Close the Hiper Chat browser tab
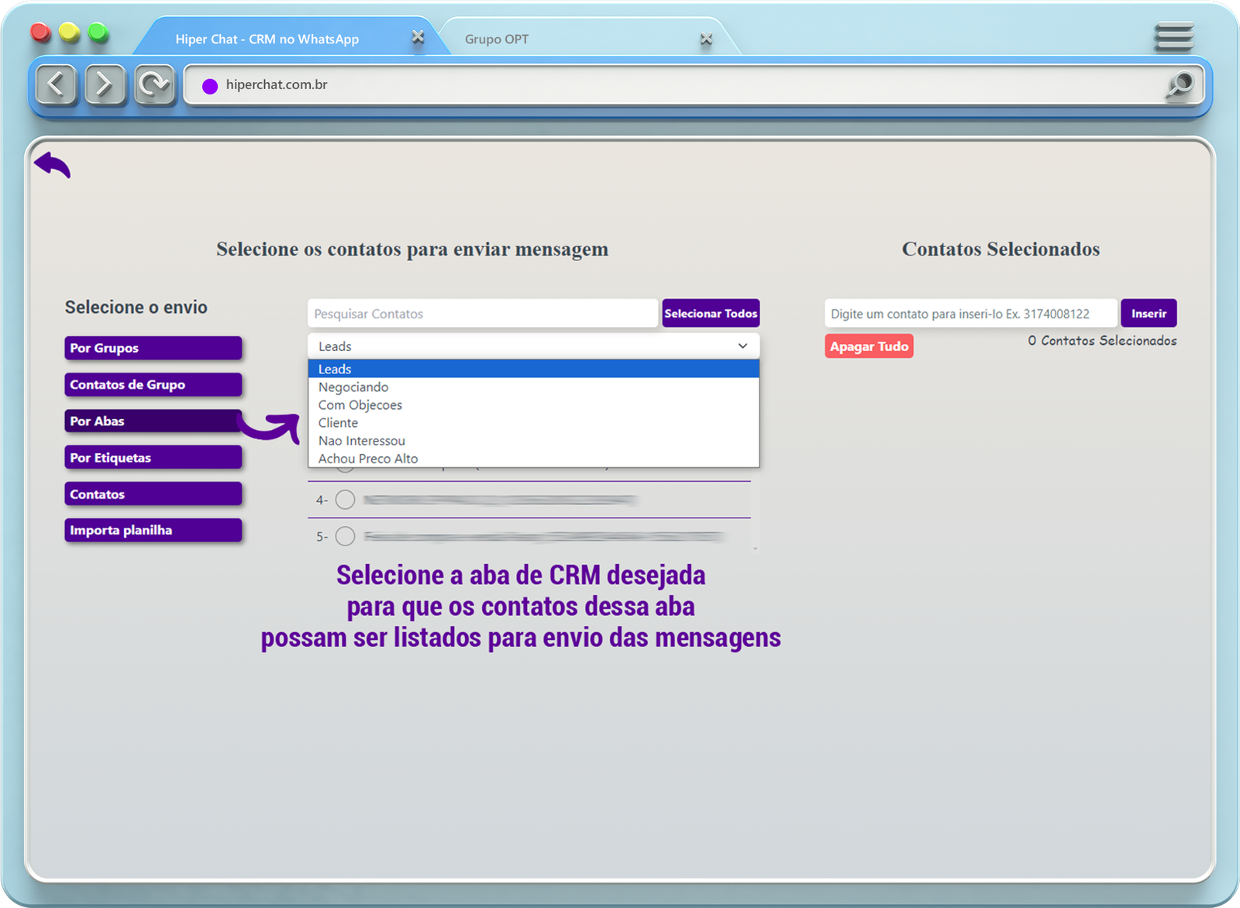The image size is (1240, 908). (418, 37)
